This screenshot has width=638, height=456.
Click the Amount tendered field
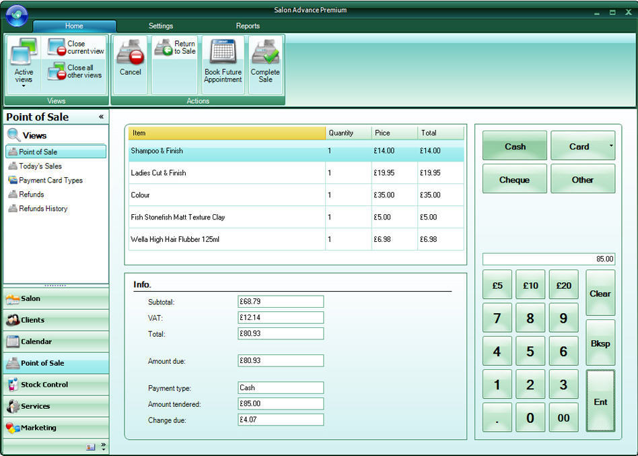(x=281, y=404)
